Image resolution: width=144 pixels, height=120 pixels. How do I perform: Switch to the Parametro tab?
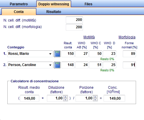pos(19,4)
